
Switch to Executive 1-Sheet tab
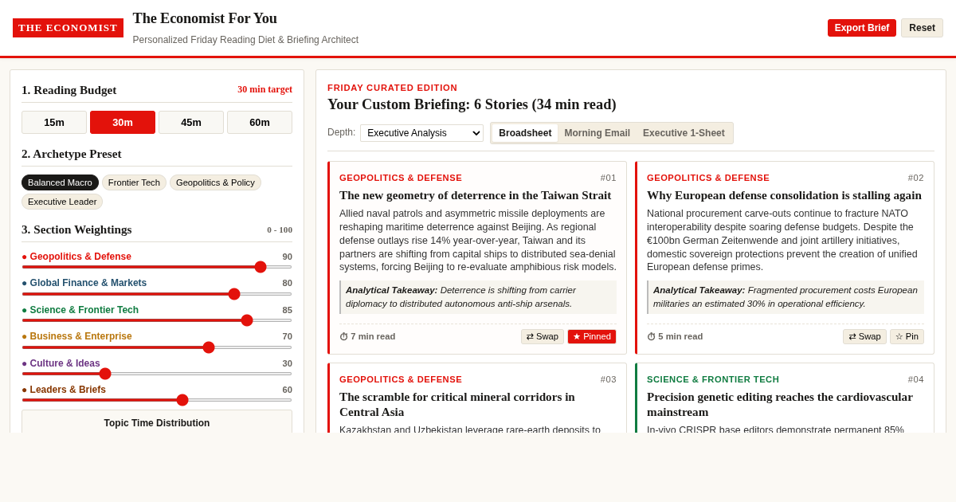click(684, 133)
